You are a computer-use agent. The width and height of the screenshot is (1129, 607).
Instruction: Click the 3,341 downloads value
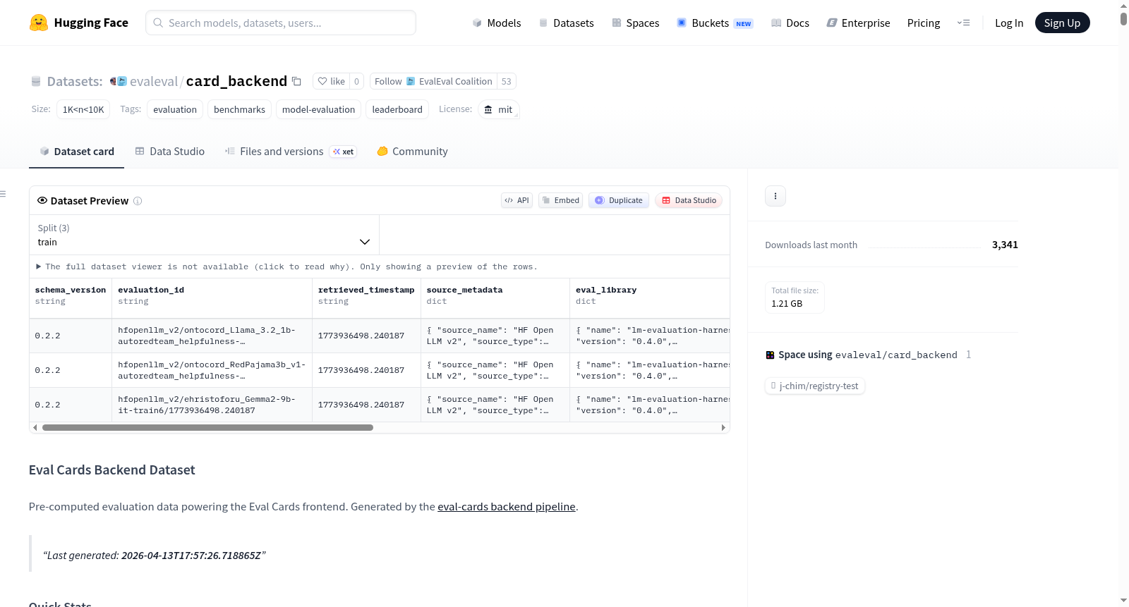[1005, 245]
